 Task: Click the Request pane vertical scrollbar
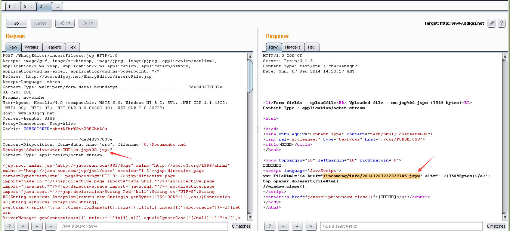[x=250, y=136]
